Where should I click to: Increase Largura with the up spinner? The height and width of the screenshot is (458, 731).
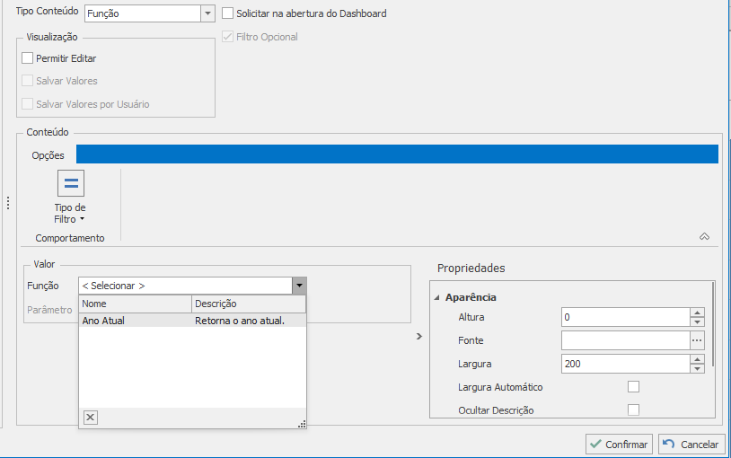tap(697, 359)
